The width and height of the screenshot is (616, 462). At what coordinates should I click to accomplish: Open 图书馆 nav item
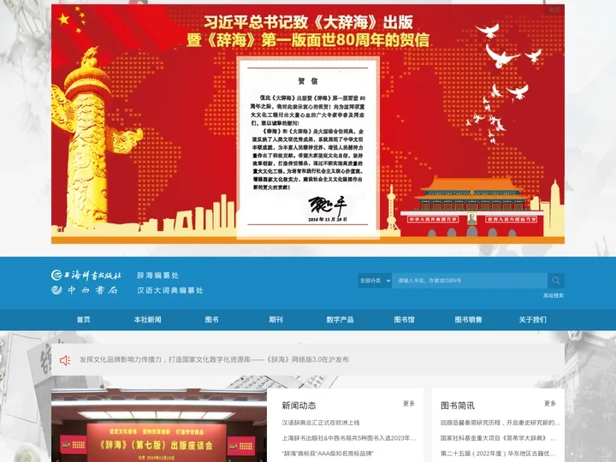[404, 320]
